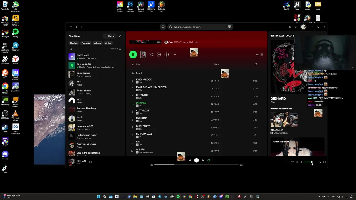
Task: Open the Recents sort dropdown in library
Action: (116, 49)
